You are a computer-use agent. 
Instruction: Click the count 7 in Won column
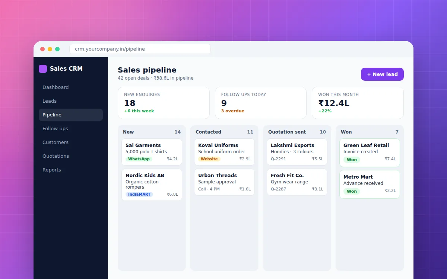pos(397,132)
